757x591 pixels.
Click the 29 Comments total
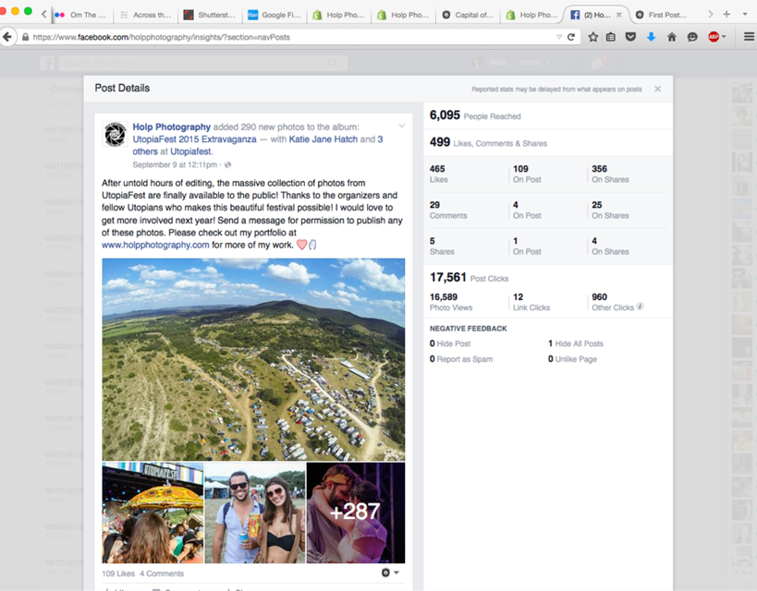pos(448,210)
